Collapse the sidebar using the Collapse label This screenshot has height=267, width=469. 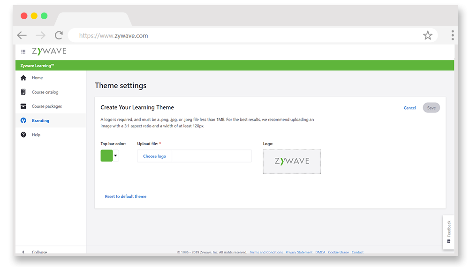[39, 252]
